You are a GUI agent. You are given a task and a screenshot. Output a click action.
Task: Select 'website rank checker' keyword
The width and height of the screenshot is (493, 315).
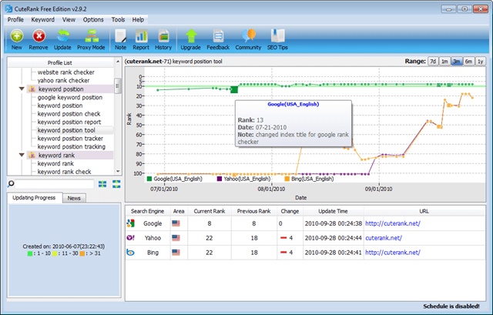pyautogui.click(x=66, y=72)
